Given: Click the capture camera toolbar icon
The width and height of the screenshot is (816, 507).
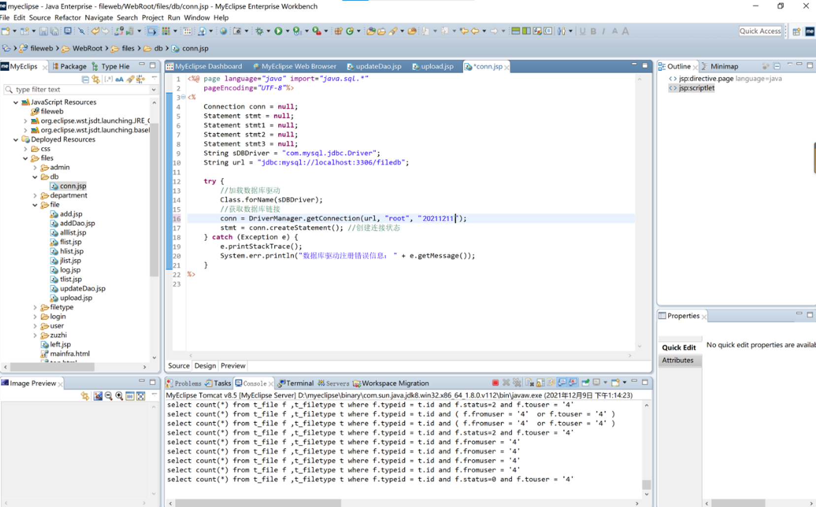Looking at the screenshot, I should pos(237,31).
